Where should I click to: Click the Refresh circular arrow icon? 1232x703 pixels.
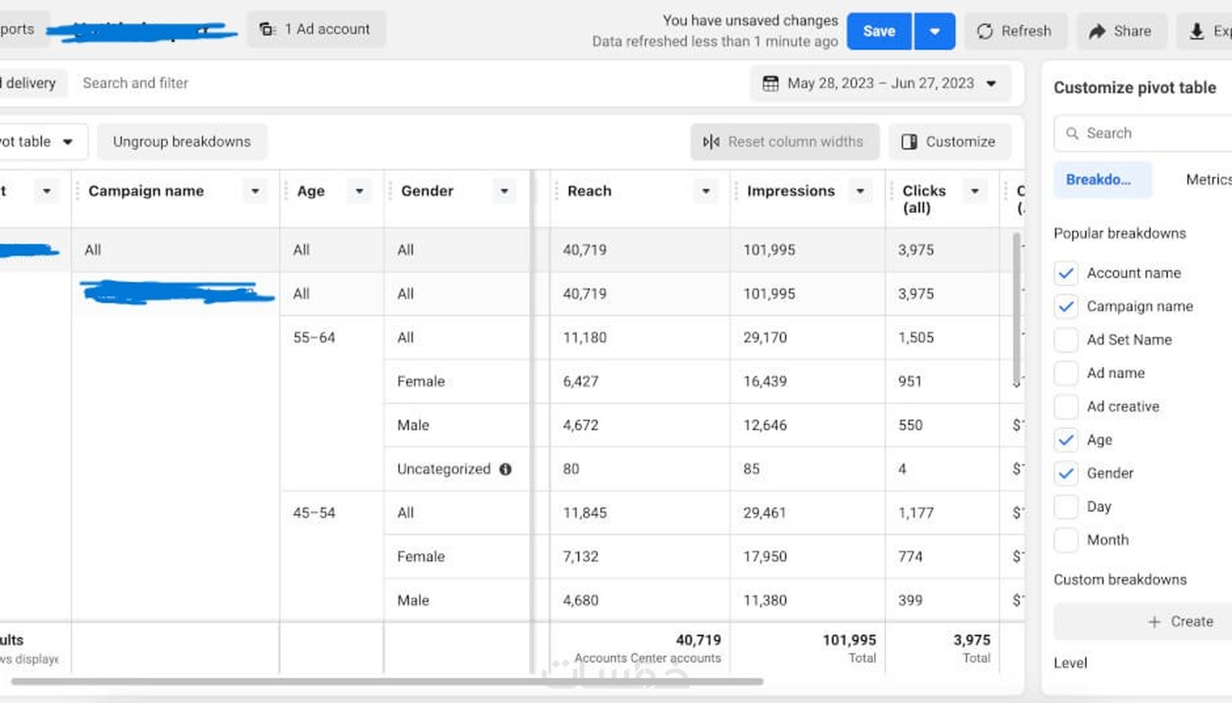[x=985, y=31]
